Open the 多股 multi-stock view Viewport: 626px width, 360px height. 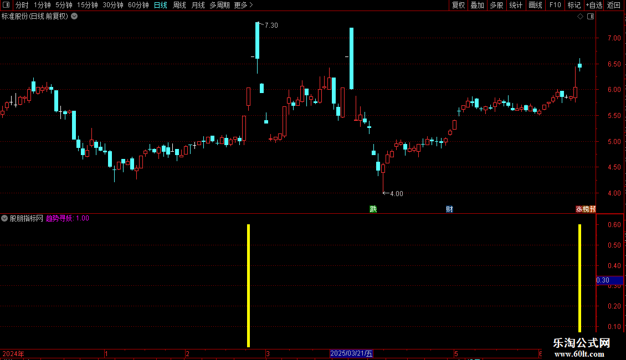click(x=496, y=5)
